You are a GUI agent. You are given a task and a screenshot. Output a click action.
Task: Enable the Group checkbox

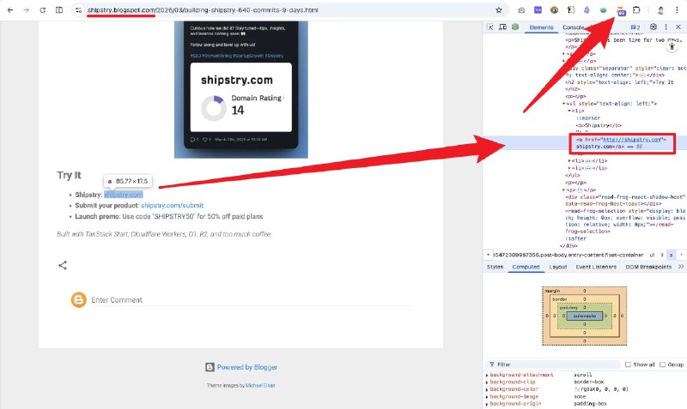pyautogui.click(x=662, y=364)
